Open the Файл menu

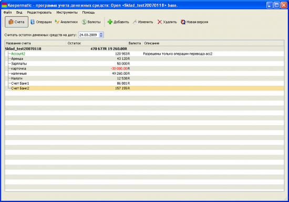[x=7, y=12]
